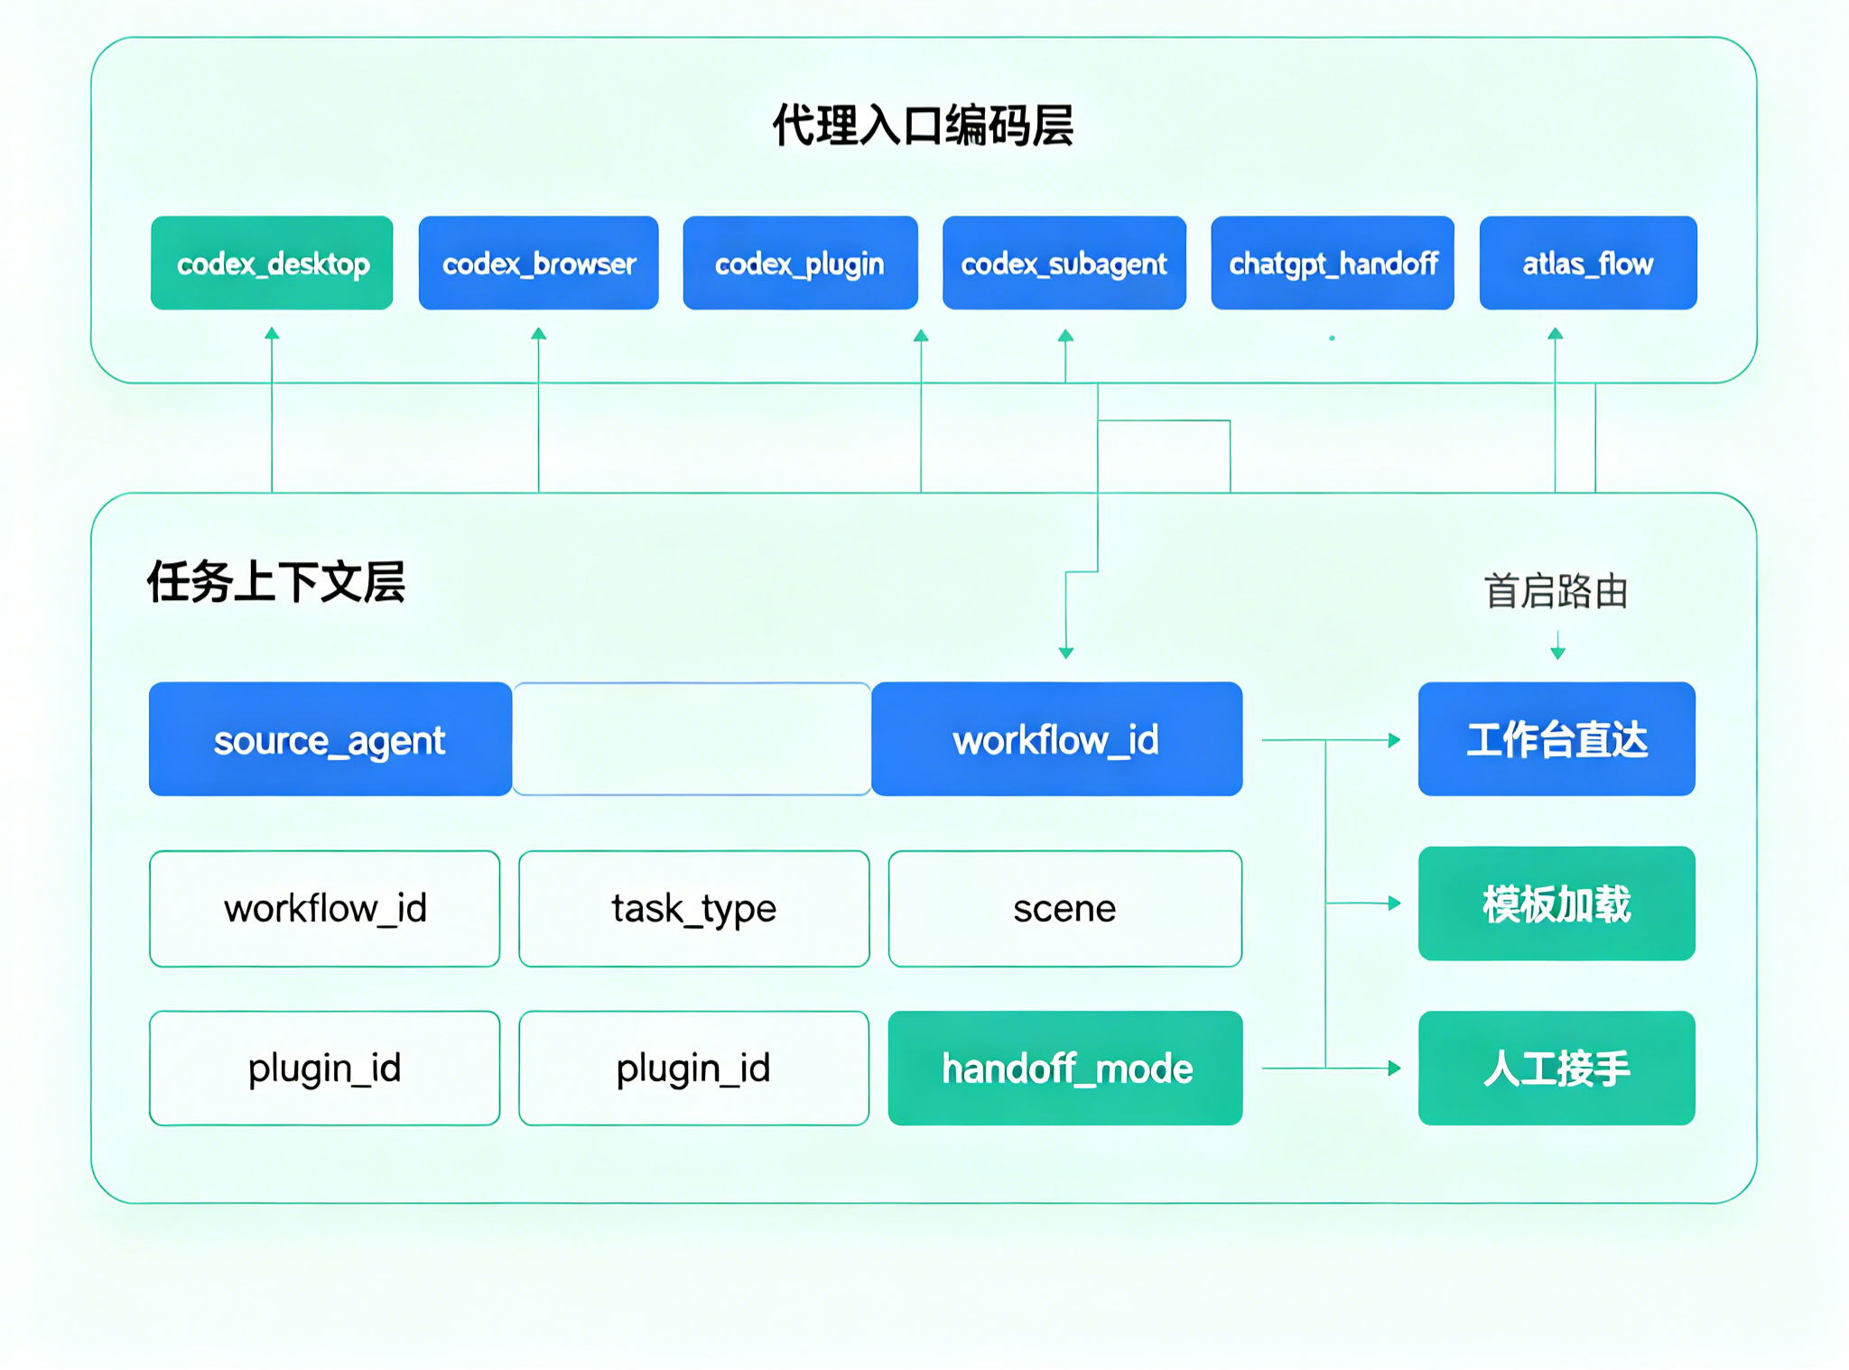Click the 人工接手 green box
The height and width of the screenshot is (1370, 1849).
coord(1556,1069)
